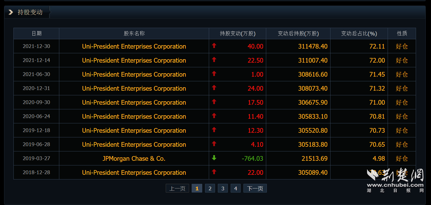The height and width of the screenshot is (205, 431).
Task: Click the holding figure 305833.10
Action: 313,117
